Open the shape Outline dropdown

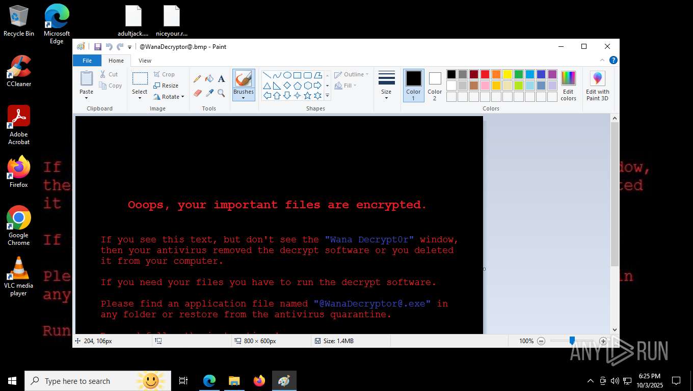(x=352, y=74)
